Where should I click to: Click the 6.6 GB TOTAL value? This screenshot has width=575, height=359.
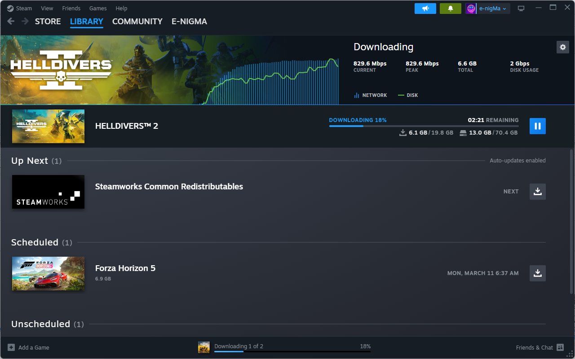point(467,63)
